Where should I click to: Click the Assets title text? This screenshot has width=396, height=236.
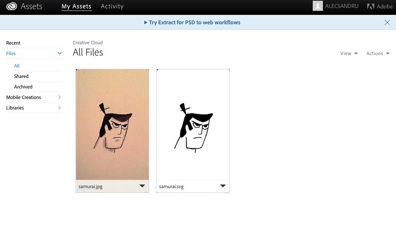[31, 6]
